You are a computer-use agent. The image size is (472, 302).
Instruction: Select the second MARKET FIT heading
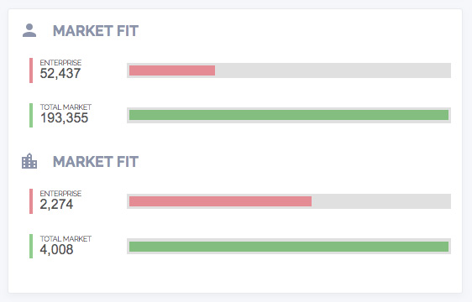click(x=96, y=162)
